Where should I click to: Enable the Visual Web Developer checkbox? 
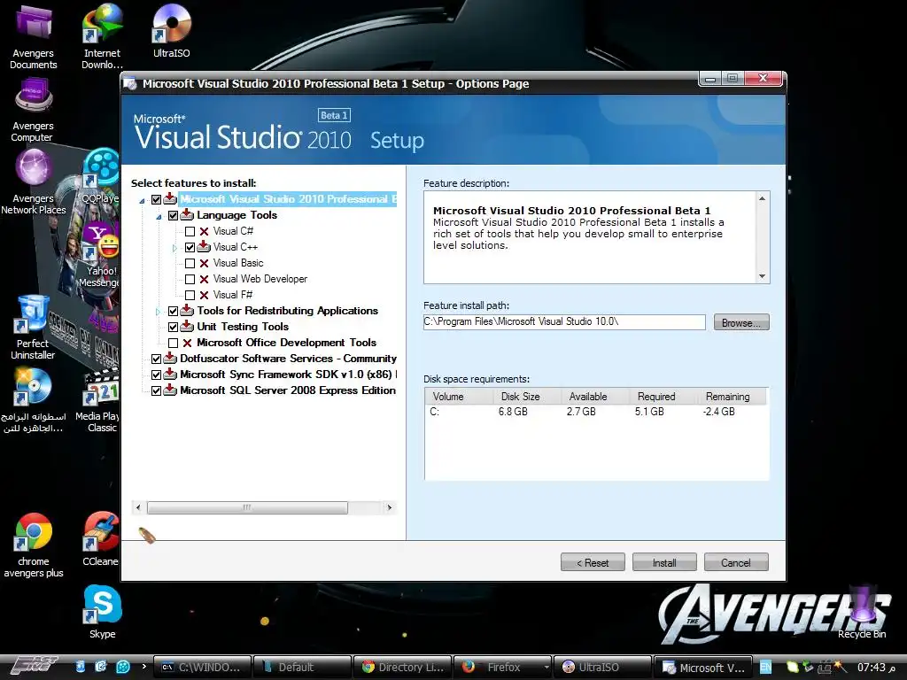[190, 279]
